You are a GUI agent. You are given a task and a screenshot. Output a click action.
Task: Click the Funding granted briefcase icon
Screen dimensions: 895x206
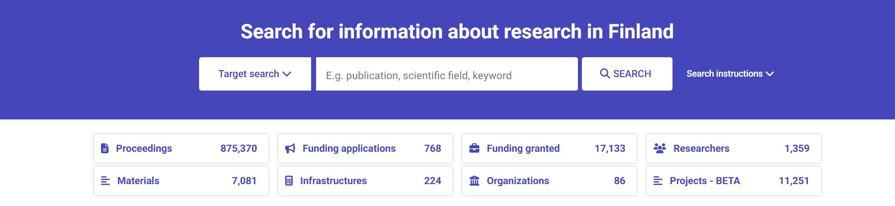(474, 148)
